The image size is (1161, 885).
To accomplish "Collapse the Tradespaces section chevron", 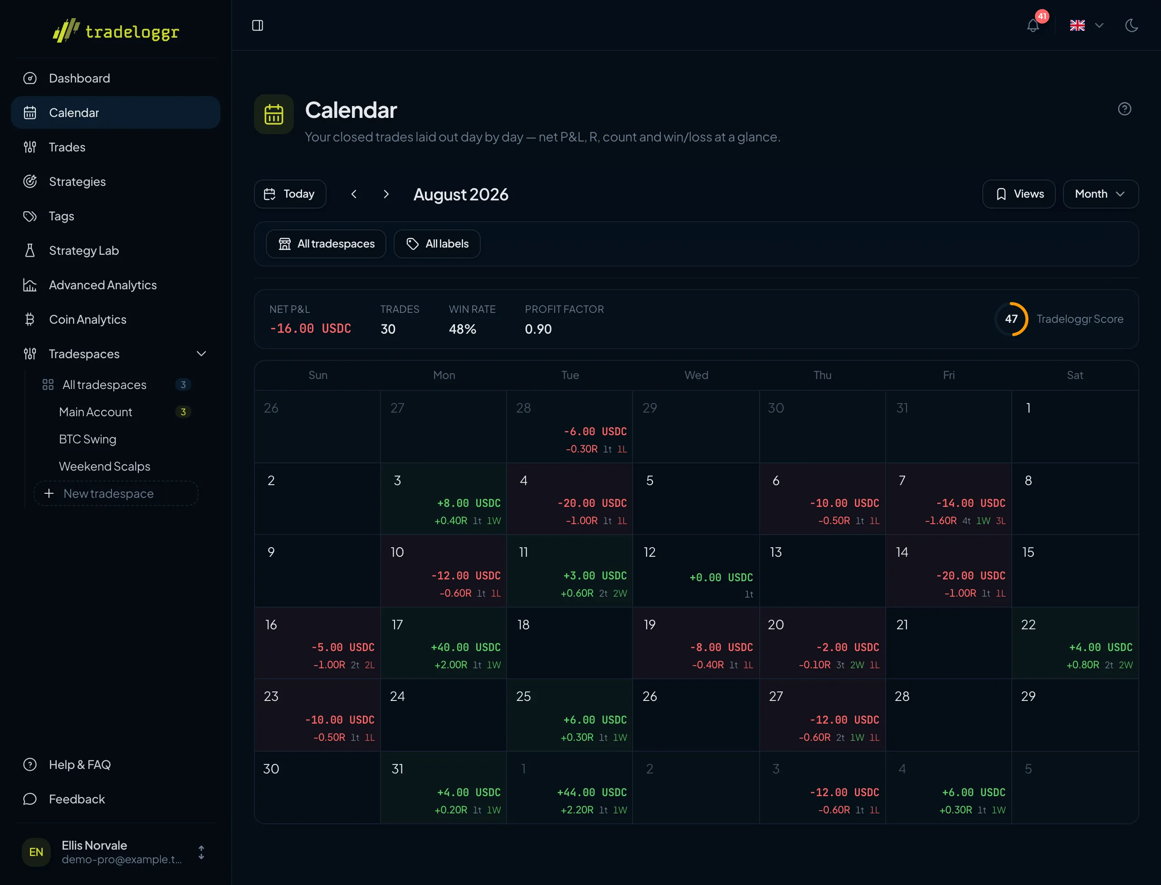I will click(201, 354).
